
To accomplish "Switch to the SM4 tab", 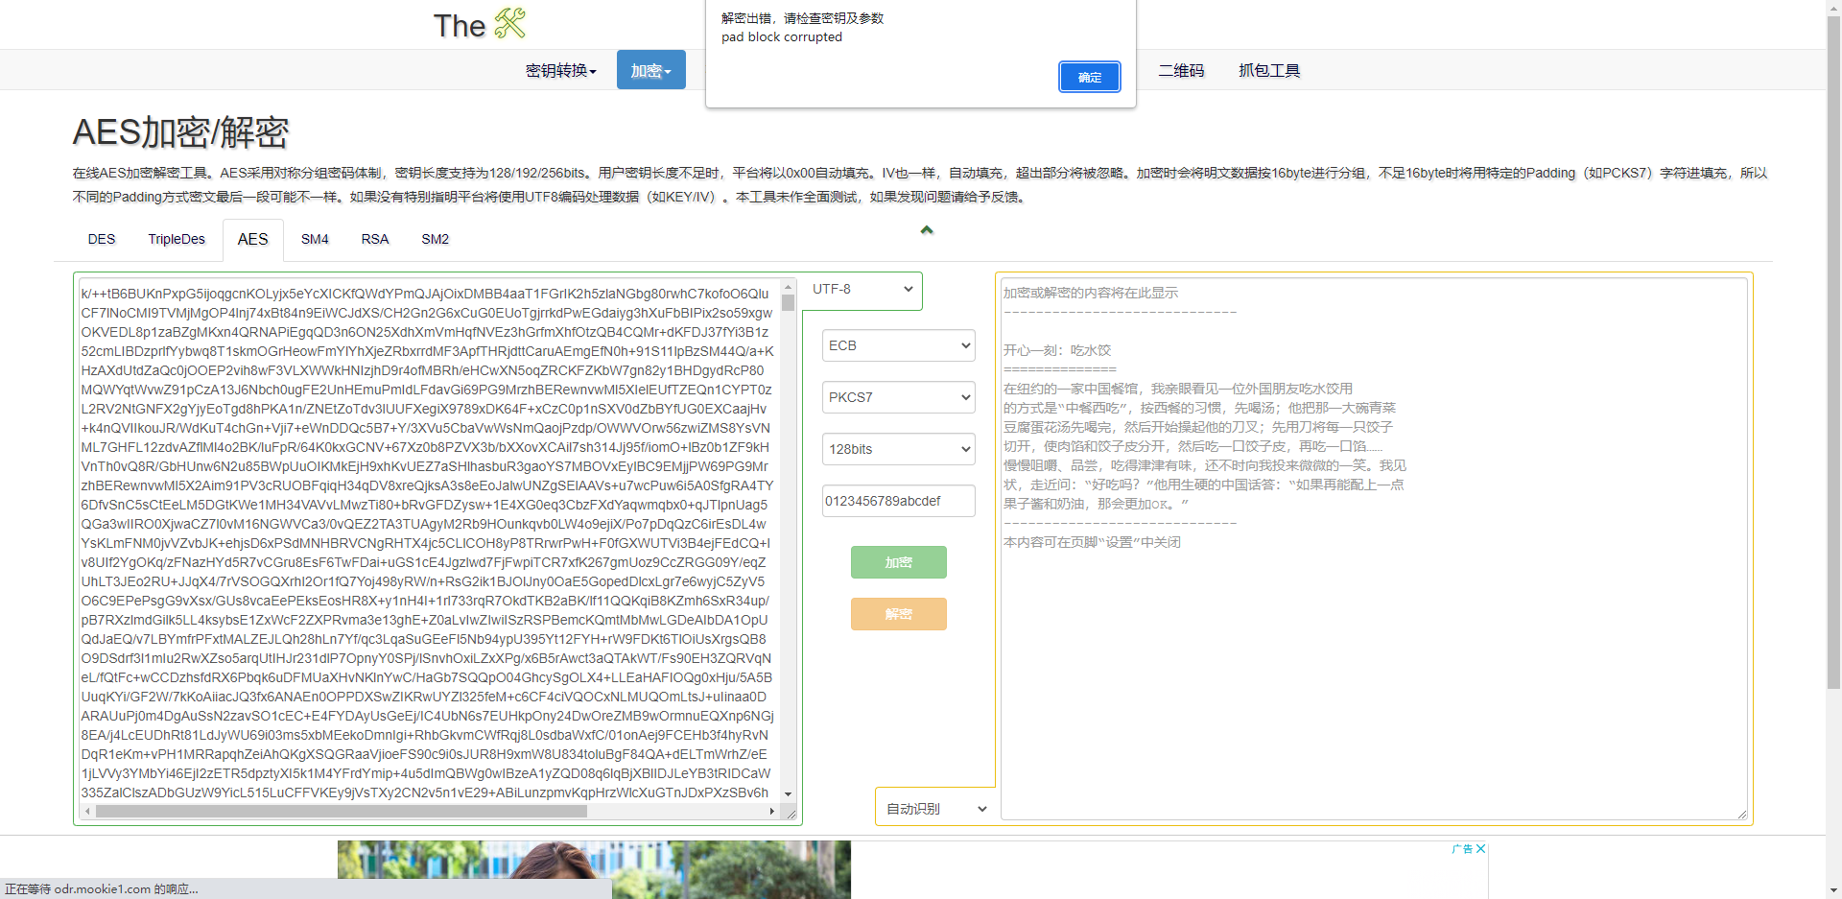I will pyautogui.click(x=315, y=240).
